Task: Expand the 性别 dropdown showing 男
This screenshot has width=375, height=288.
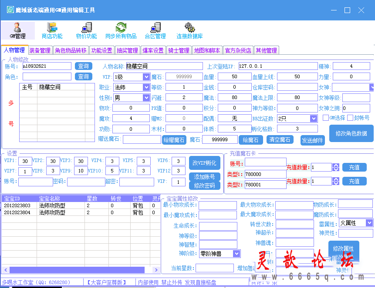Action: point(146,98)
